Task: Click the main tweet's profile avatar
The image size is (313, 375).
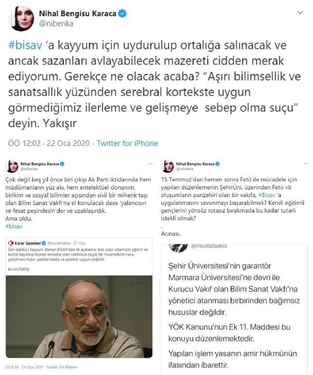Action: 21,19
